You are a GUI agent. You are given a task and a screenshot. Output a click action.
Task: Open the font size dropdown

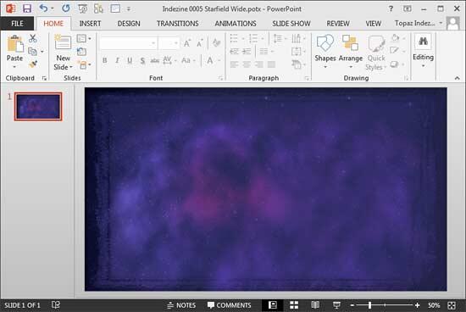point(175,44)
